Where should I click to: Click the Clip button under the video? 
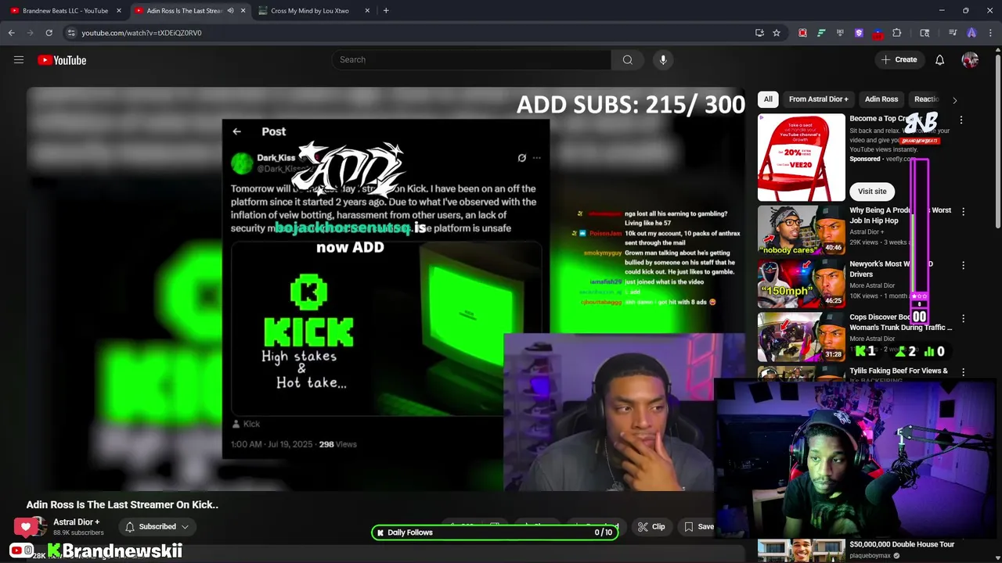(651, 527)
